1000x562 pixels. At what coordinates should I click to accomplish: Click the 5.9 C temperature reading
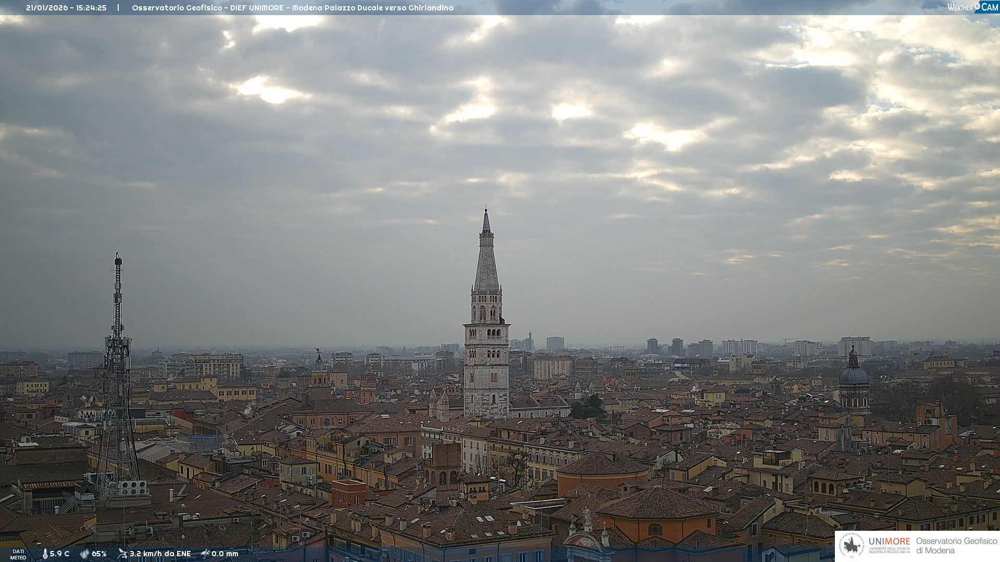pos(59,554)
